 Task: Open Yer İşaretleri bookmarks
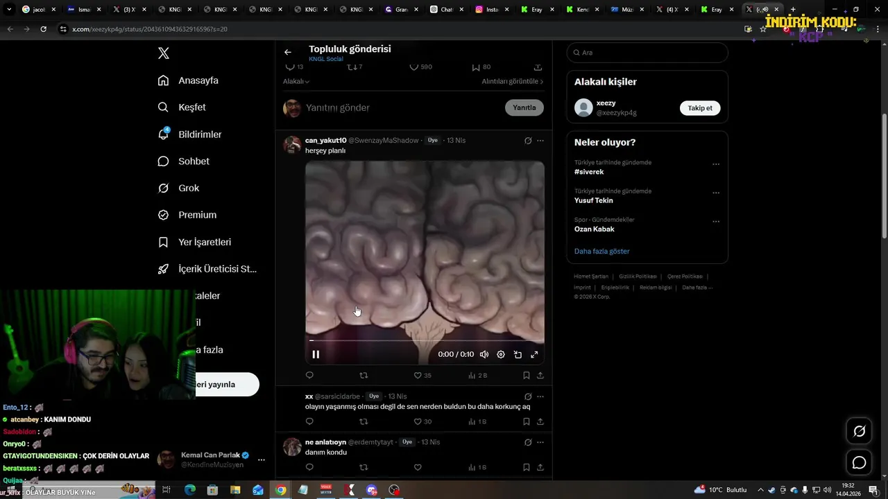pyautogui.click(x=194, y=242)
